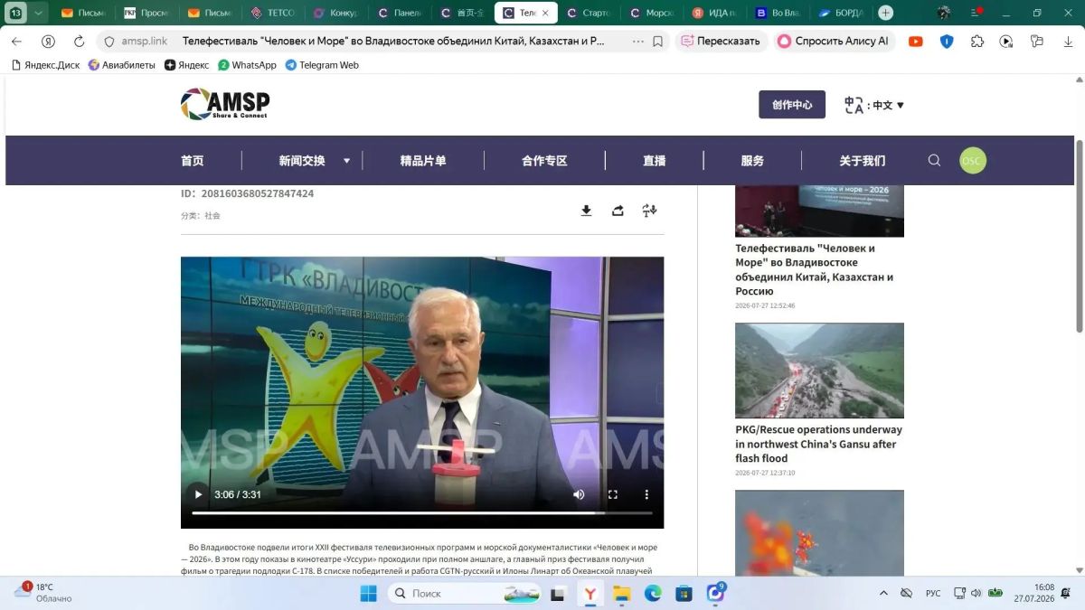
Task: Open the explosion thumbnail in sidebar
Action: click(x=819, y=532)
